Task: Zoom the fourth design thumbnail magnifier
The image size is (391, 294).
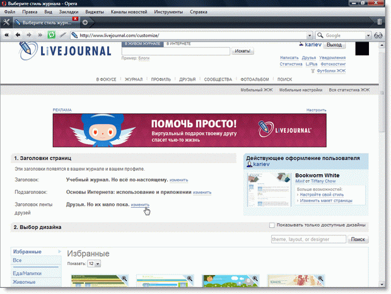Action: point(320,278)
